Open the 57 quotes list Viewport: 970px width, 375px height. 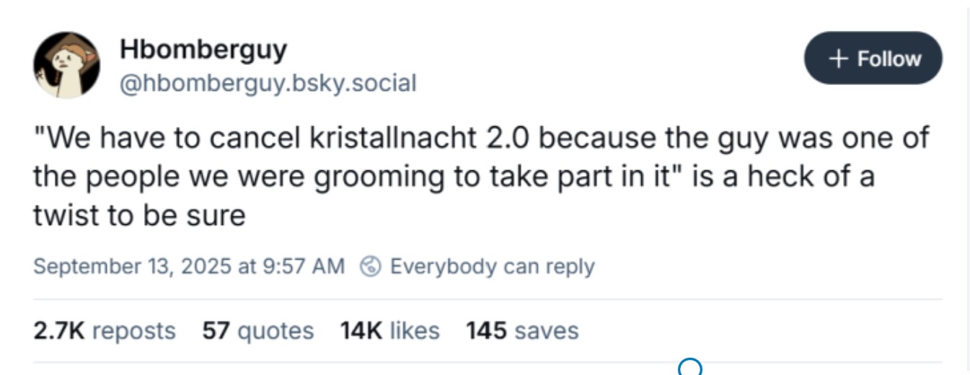click(257, 331)
